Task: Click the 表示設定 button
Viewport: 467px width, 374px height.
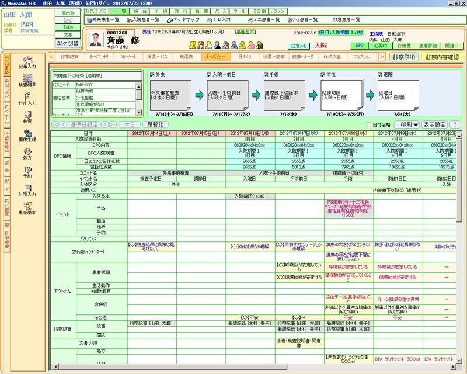Action: point(435,124)
